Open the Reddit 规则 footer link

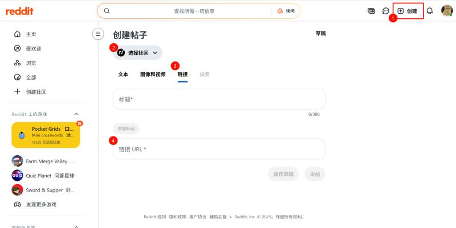tap(155, 217)
